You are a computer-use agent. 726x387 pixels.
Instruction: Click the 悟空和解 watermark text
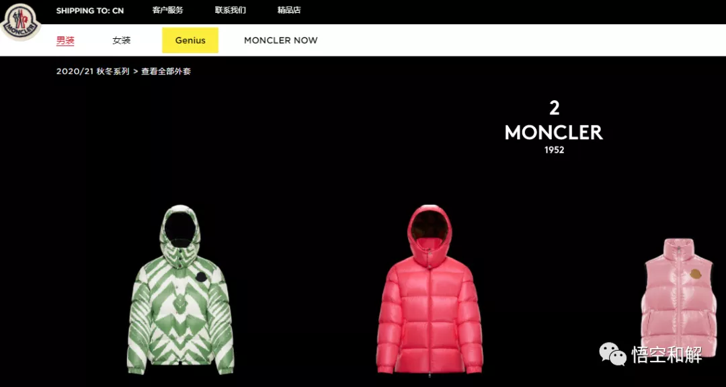(668, 355)
